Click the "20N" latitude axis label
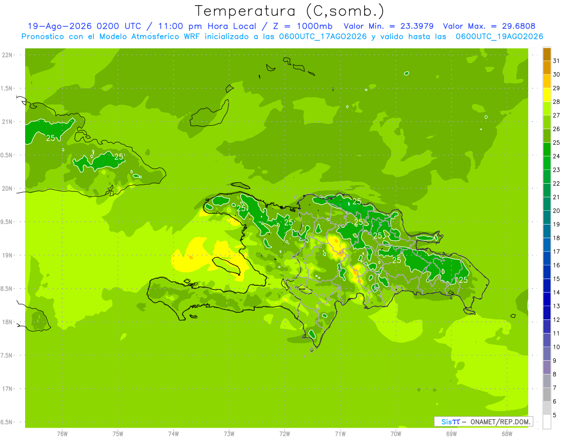Screen dimensions: 569x440 point(8,188)
